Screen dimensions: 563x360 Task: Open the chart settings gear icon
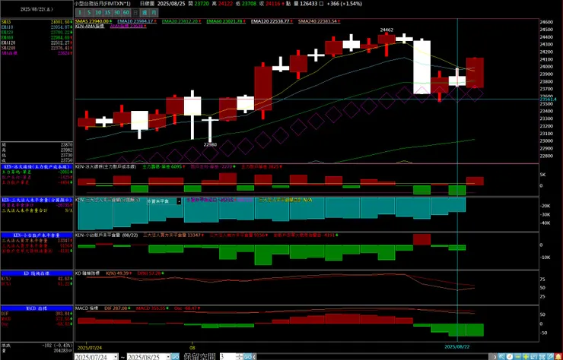click(542, 356)
